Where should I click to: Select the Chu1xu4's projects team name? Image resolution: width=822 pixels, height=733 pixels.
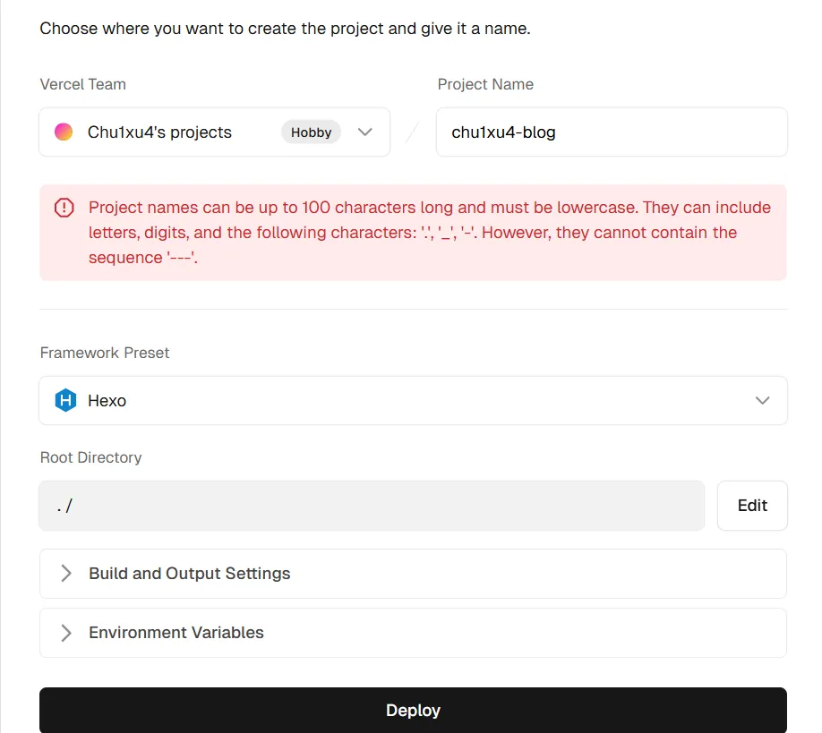[x=159, y=132]
